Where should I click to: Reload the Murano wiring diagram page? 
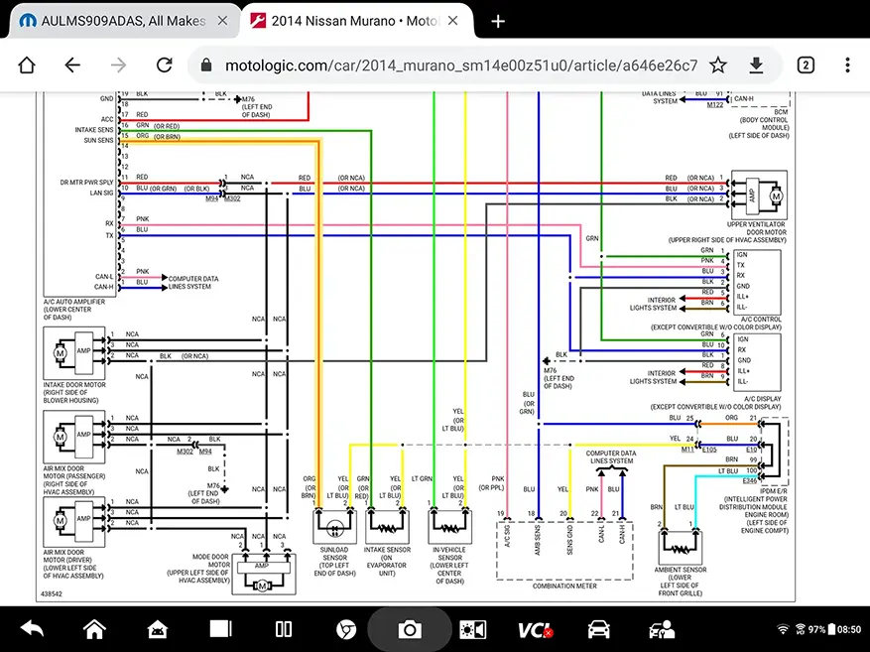tap(165, 65)
